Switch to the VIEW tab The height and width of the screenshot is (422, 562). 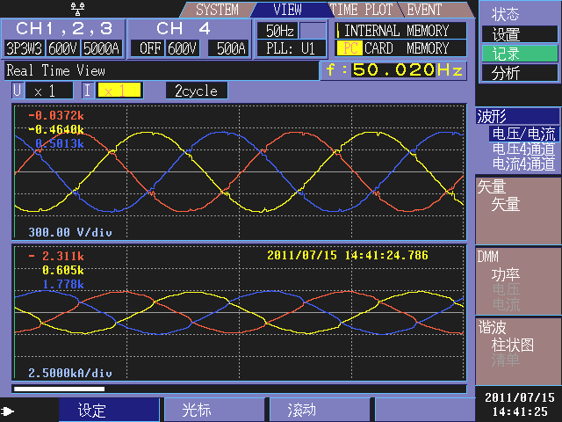[287, 10]
